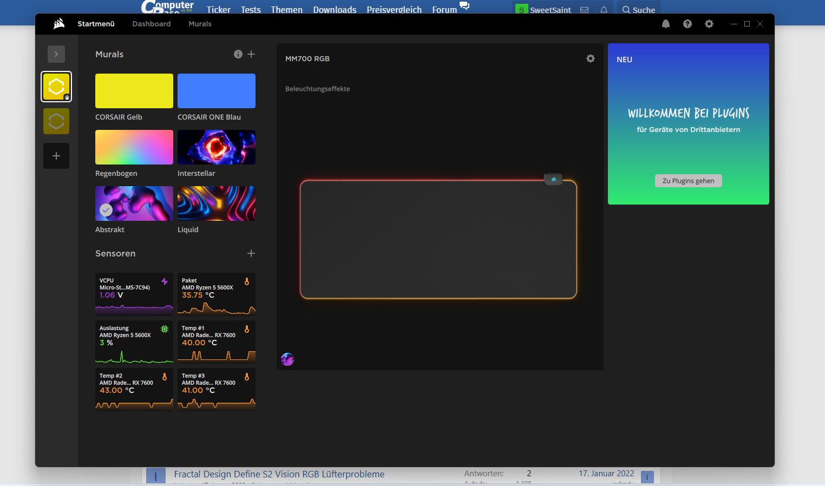Add a new sensor with plus icon
Viewport: 825px width, 486px height.
tap(251, 253)
